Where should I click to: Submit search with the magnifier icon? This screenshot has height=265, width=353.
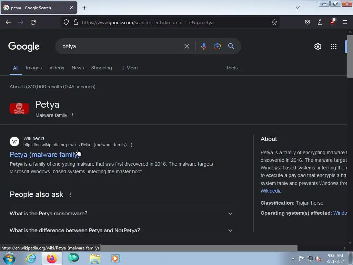(x=231, y=46)
